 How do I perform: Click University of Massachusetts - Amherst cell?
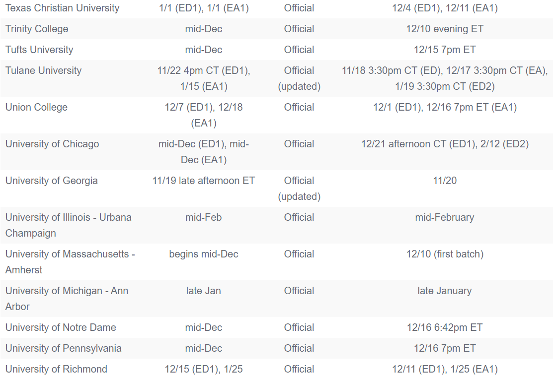70,262
